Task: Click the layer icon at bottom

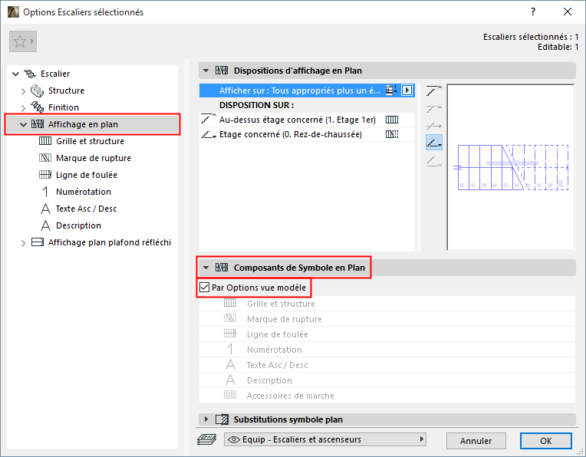Action: (x=206, y=439)
